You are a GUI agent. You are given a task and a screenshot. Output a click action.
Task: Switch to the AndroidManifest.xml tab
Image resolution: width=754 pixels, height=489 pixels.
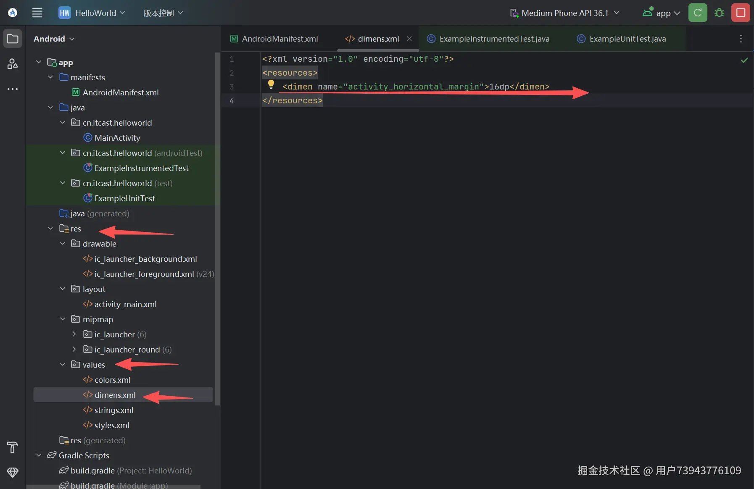pos(274,39)
